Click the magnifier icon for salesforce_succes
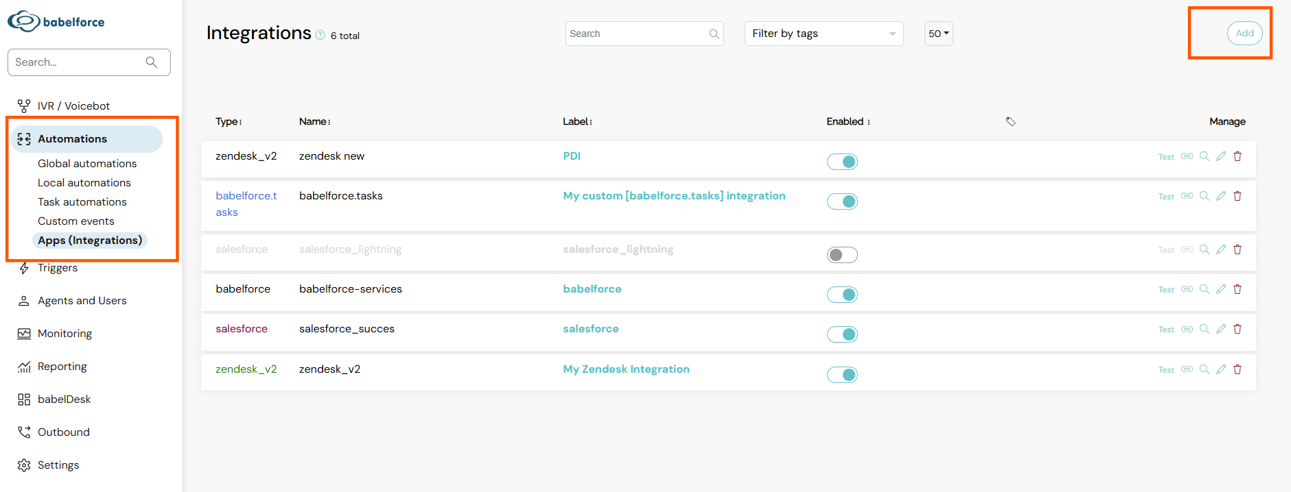Screen dimensions: 1291x492 pyautogui.click(x=1204, y=329)
